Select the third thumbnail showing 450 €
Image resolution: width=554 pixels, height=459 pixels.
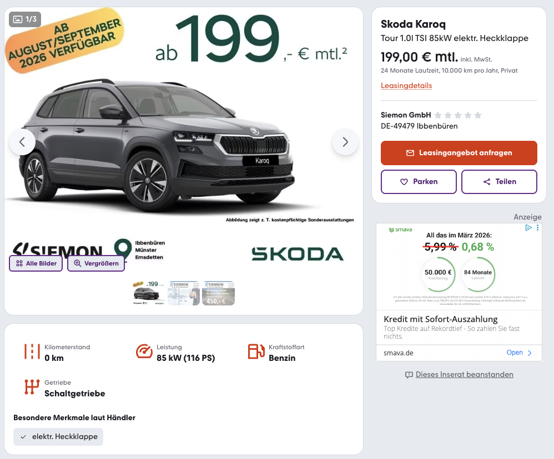point(218,293)
